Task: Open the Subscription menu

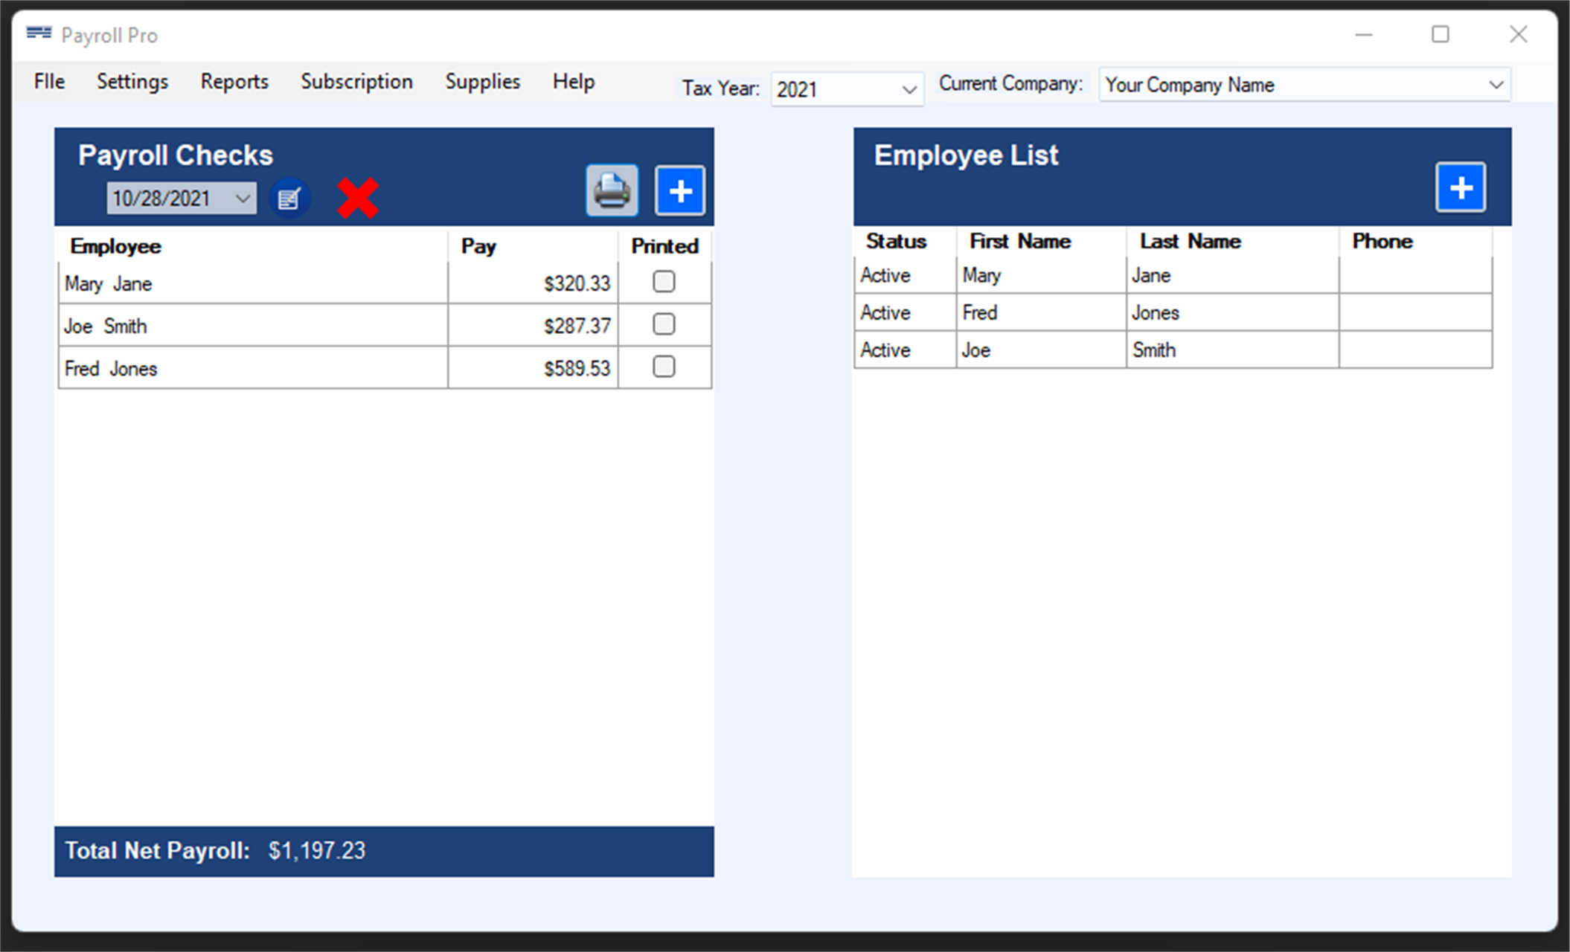Action: coord(356,81)
